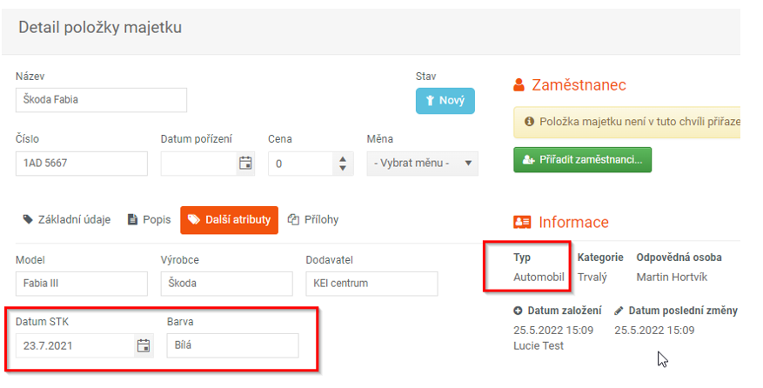Viewport: 763px width, 388px height.
Task: Click the Název field with Škoda Fabia
Action: (101, 100)
